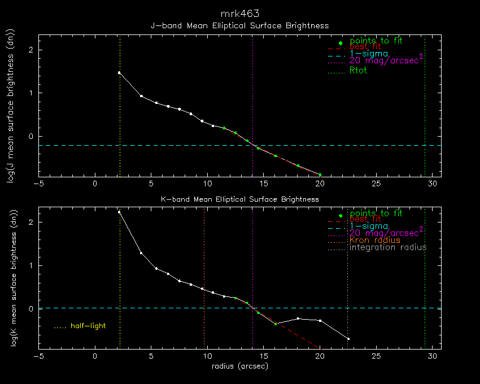Screen dimensions: 480x384
Task: Click the "radius (arcsec)" x-axis label
Action: point(240,366)
